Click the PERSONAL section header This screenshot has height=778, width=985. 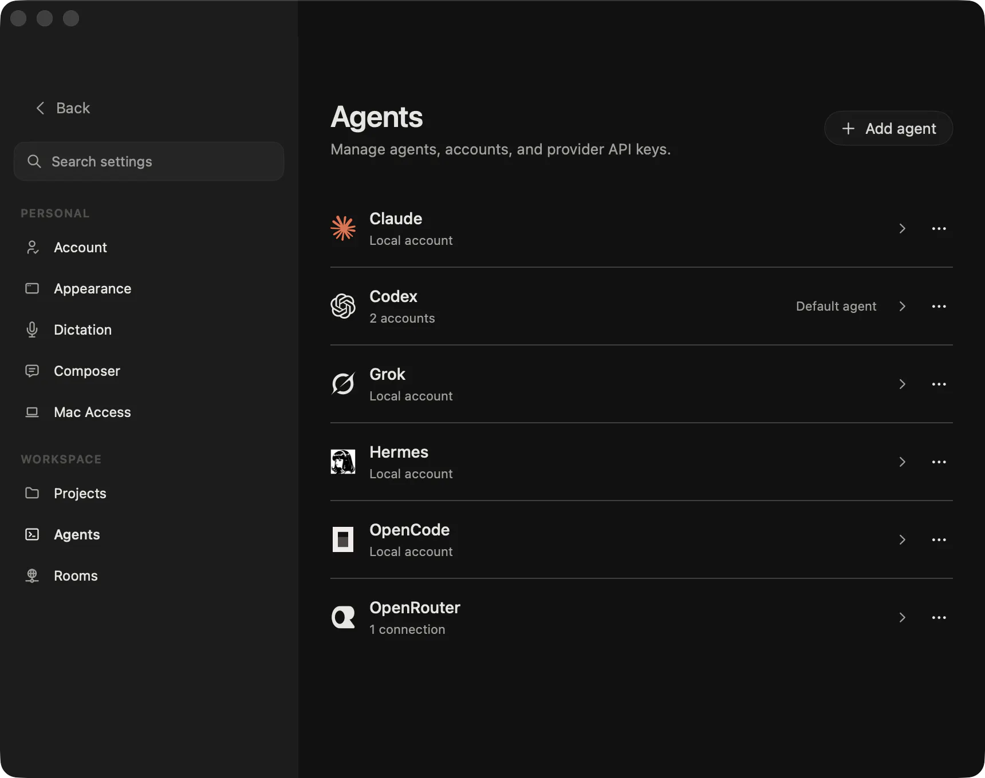pos(55,213)
